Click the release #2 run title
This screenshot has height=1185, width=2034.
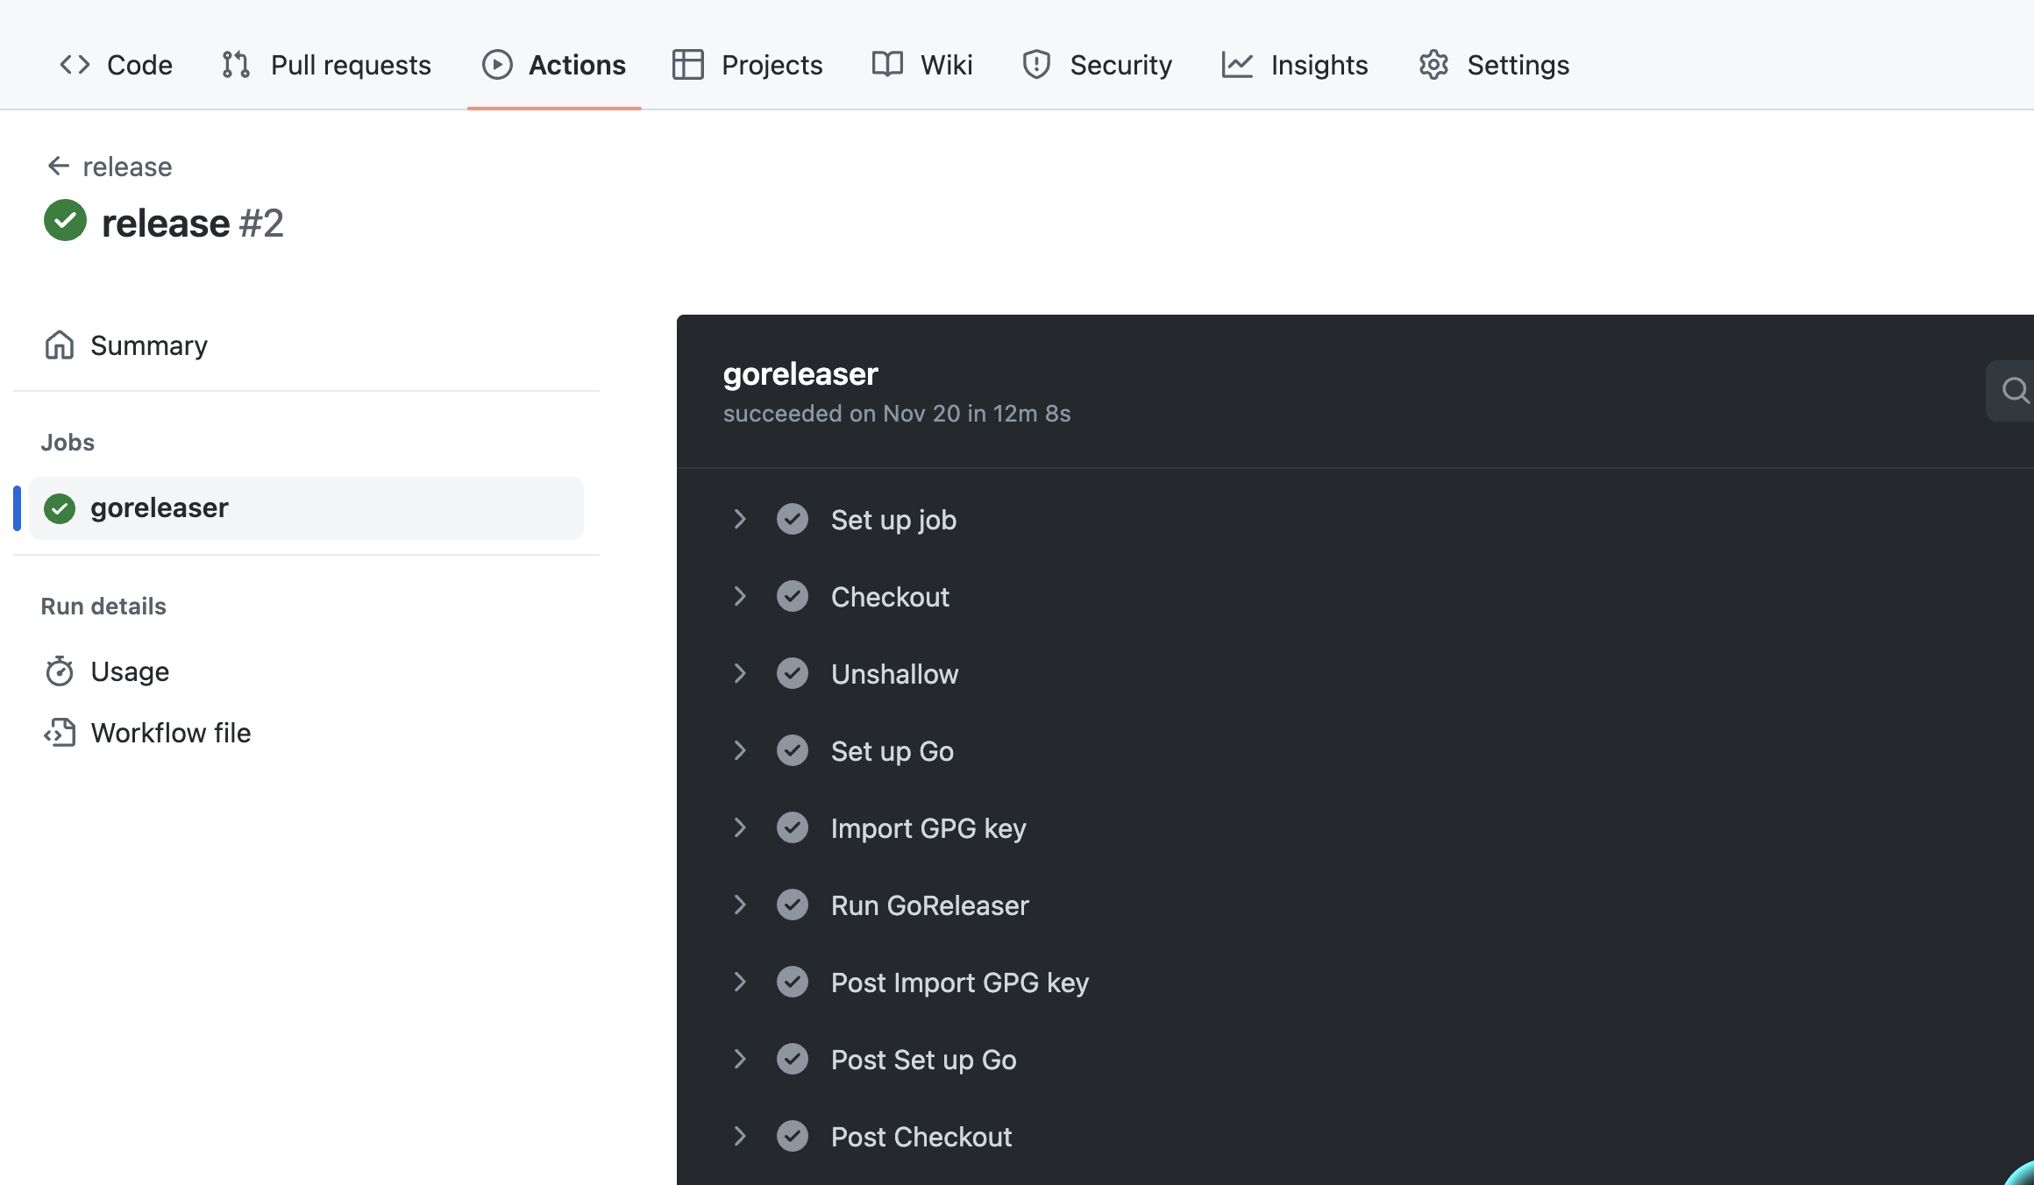(193, 223)
